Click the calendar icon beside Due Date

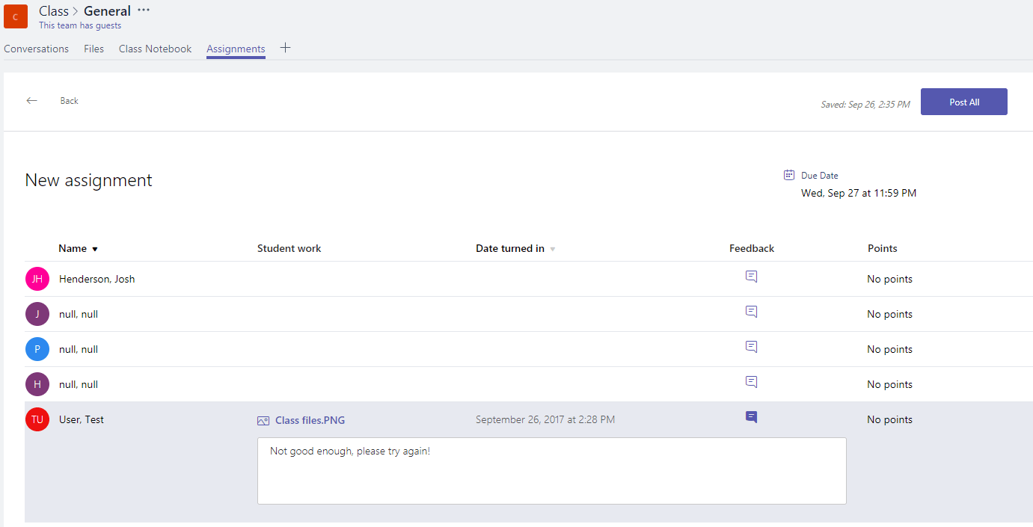pyautogui.click(x=789, y=175)
